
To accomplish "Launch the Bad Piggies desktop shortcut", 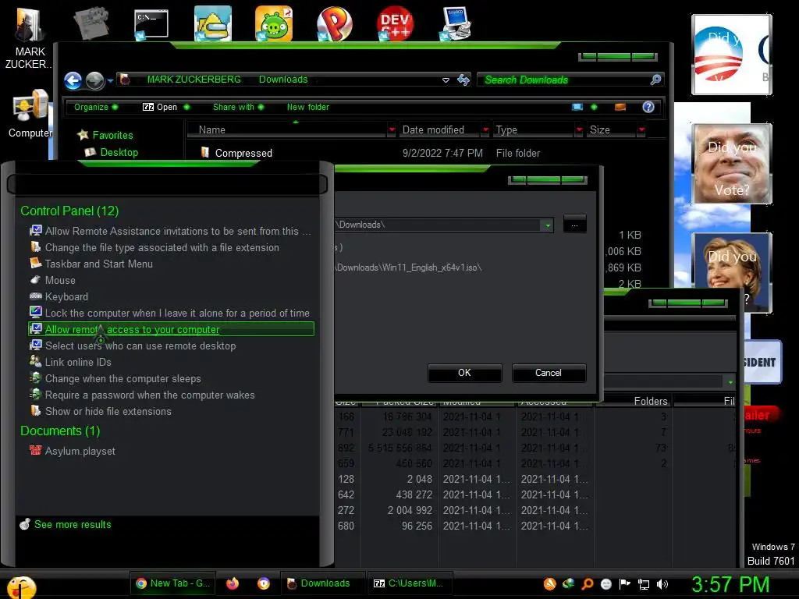I will [274, 23].
